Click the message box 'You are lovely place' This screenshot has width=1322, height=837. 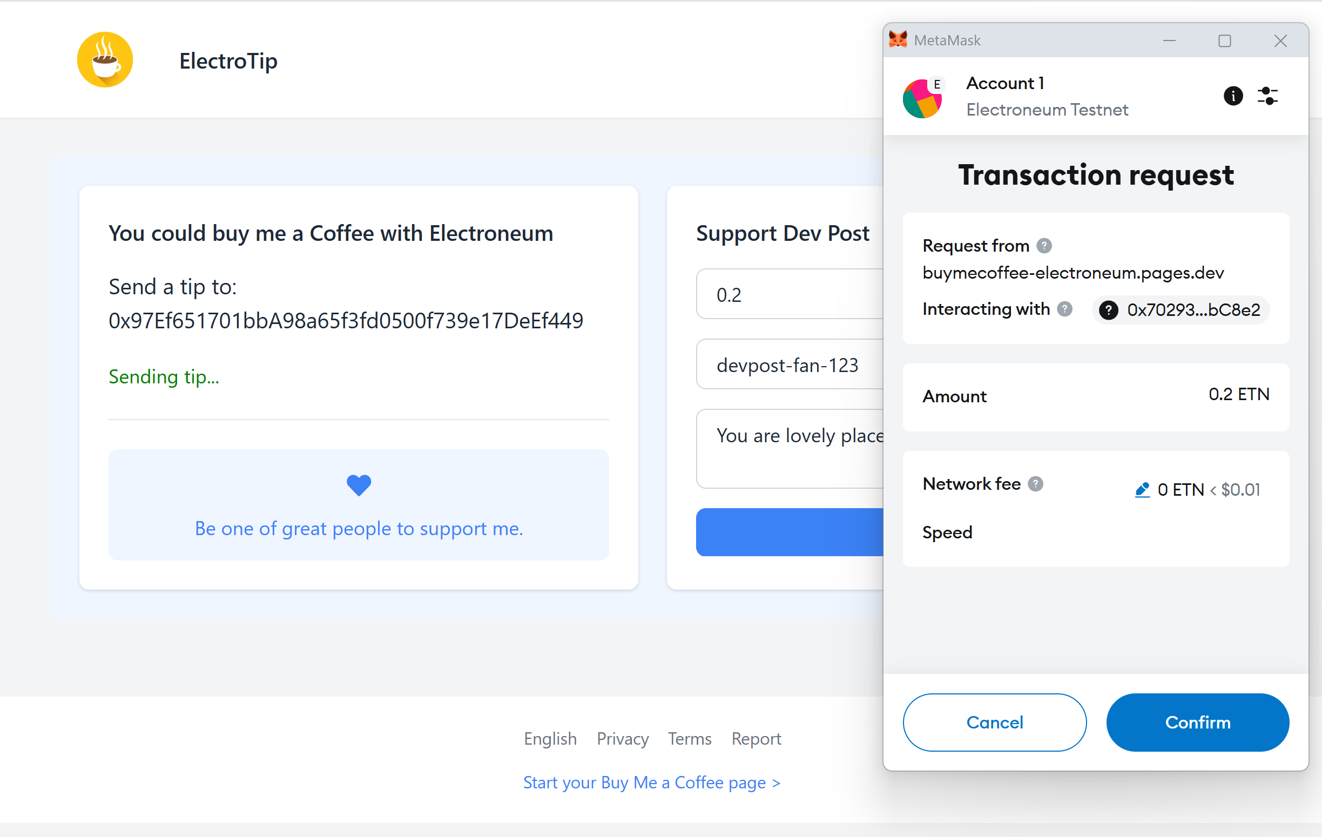click(790, 449)
